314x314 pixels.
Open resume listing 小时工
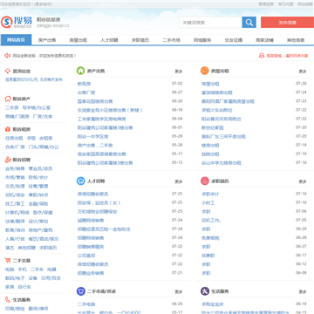point(208,202)
